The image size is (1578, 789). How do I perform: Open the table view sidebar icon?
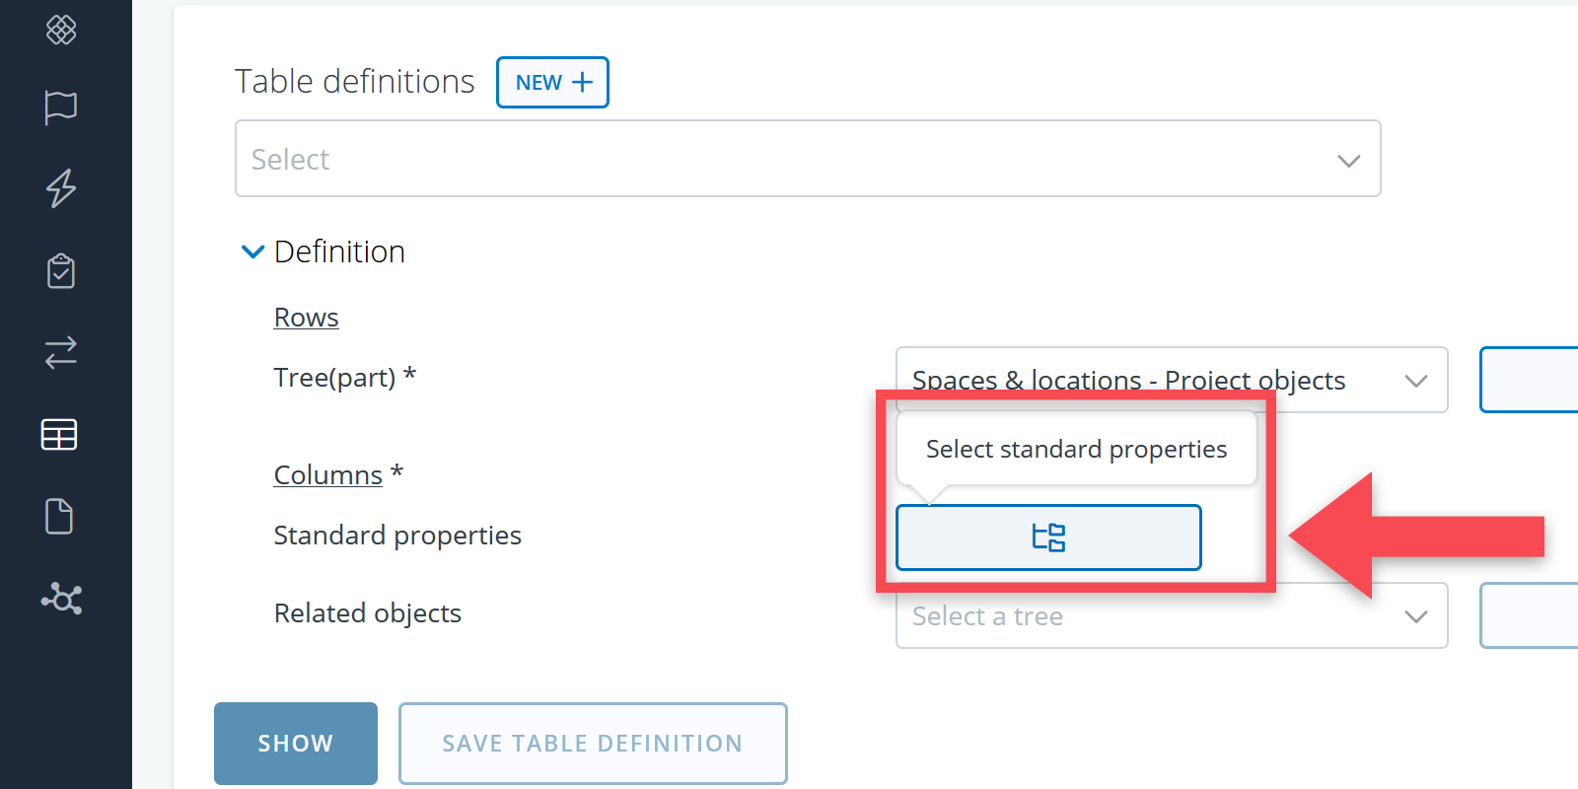click(x=59, y=434)
